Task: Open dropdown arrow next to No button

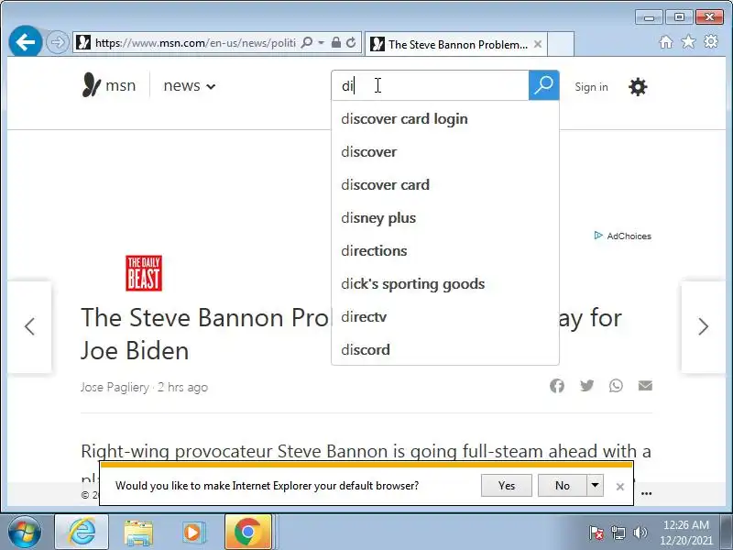Action: coord(595,486)
